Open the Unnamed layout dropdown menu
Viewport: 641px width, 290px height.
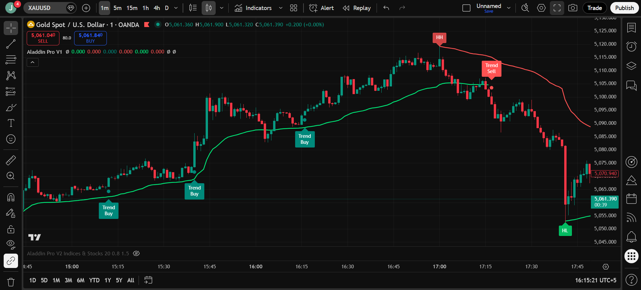coord(509,8)
